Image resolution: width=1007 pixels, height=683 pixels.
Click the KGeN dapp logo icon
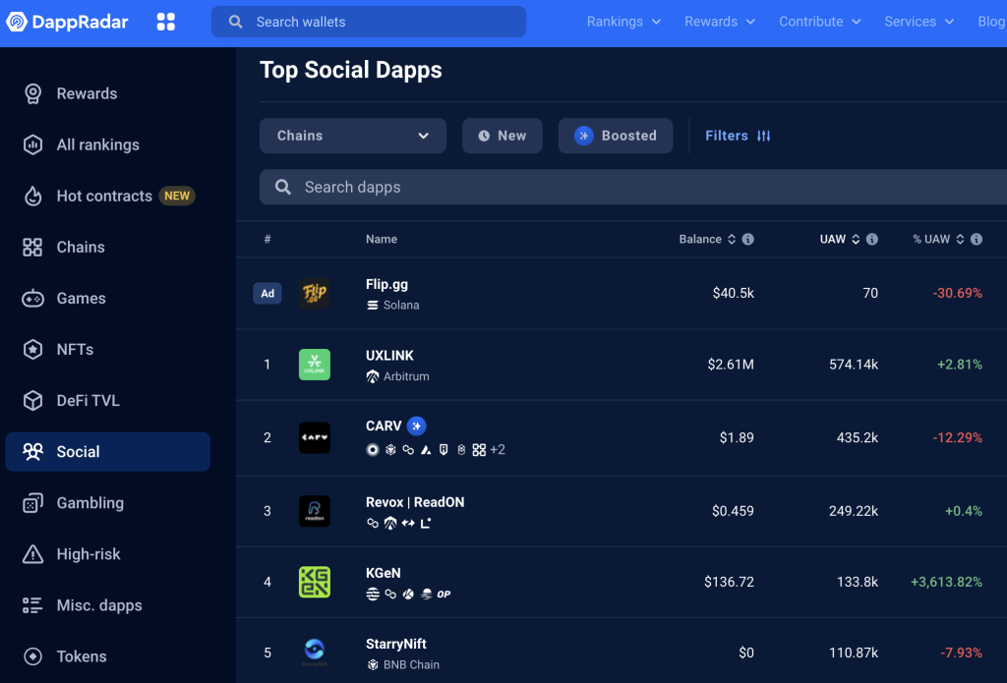(x=315, y=582)
